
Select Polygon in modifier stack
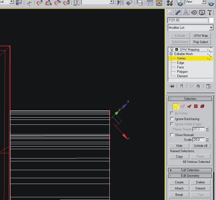coord(182,72)
